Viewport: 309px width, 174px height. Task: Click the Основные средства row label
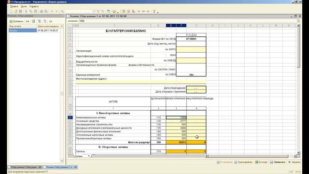[87, 121]
